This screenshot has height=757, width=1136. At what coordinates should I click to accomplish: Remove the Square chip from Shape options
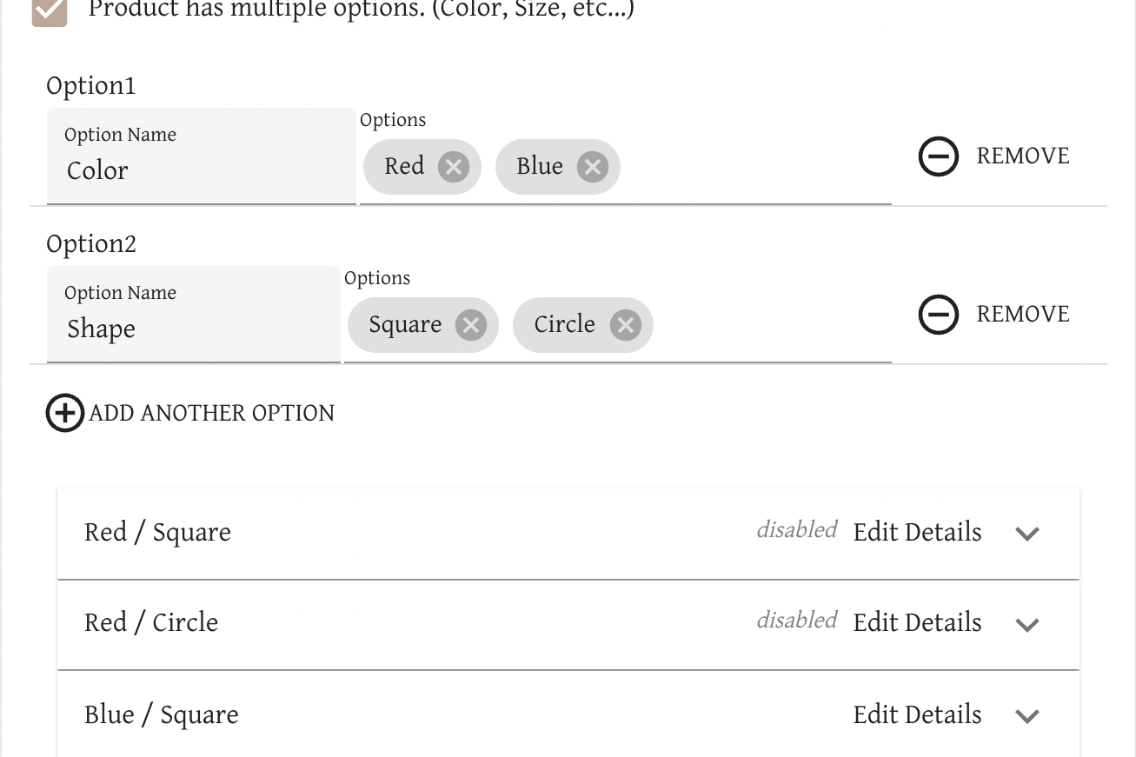click(x=470, y=325)
